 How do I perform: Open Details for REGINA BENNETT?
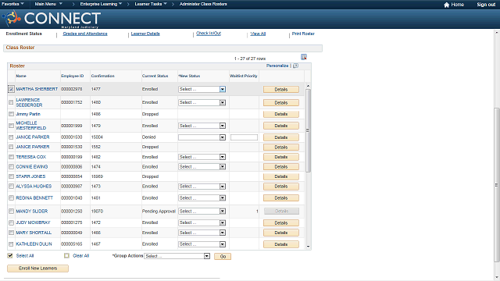pos(281,198)
